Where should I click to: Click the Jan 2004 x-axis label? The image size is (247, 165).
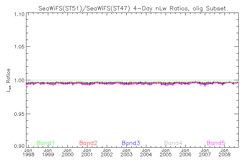pyautogui.click(x=146, y=152)
